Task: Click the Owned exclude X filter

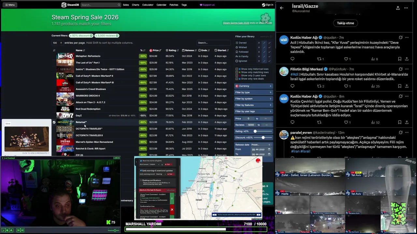Action: pyautogui.click(x=259, y=43)
